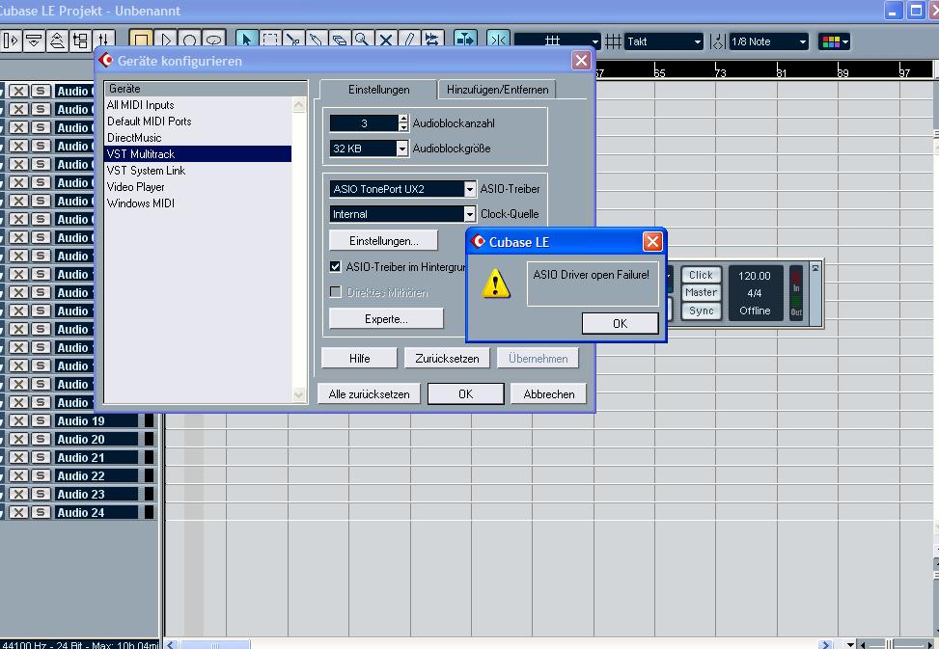Open the ASIO-Treiber dropdown
Screen dimensions: 939x649
coord(470,189)
